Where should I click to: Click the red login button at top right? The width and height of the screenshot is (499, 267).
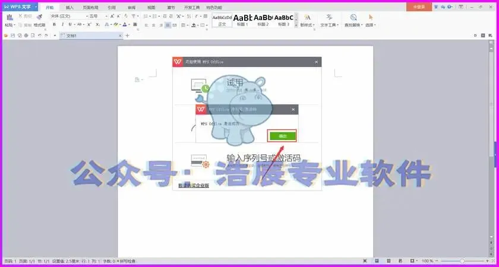tap(419, 7)
